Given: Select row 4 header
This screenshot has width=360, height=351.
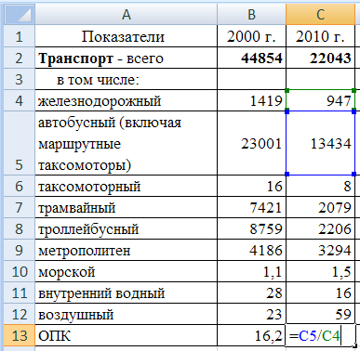Looking at the screenshot, I should (20, 100).
